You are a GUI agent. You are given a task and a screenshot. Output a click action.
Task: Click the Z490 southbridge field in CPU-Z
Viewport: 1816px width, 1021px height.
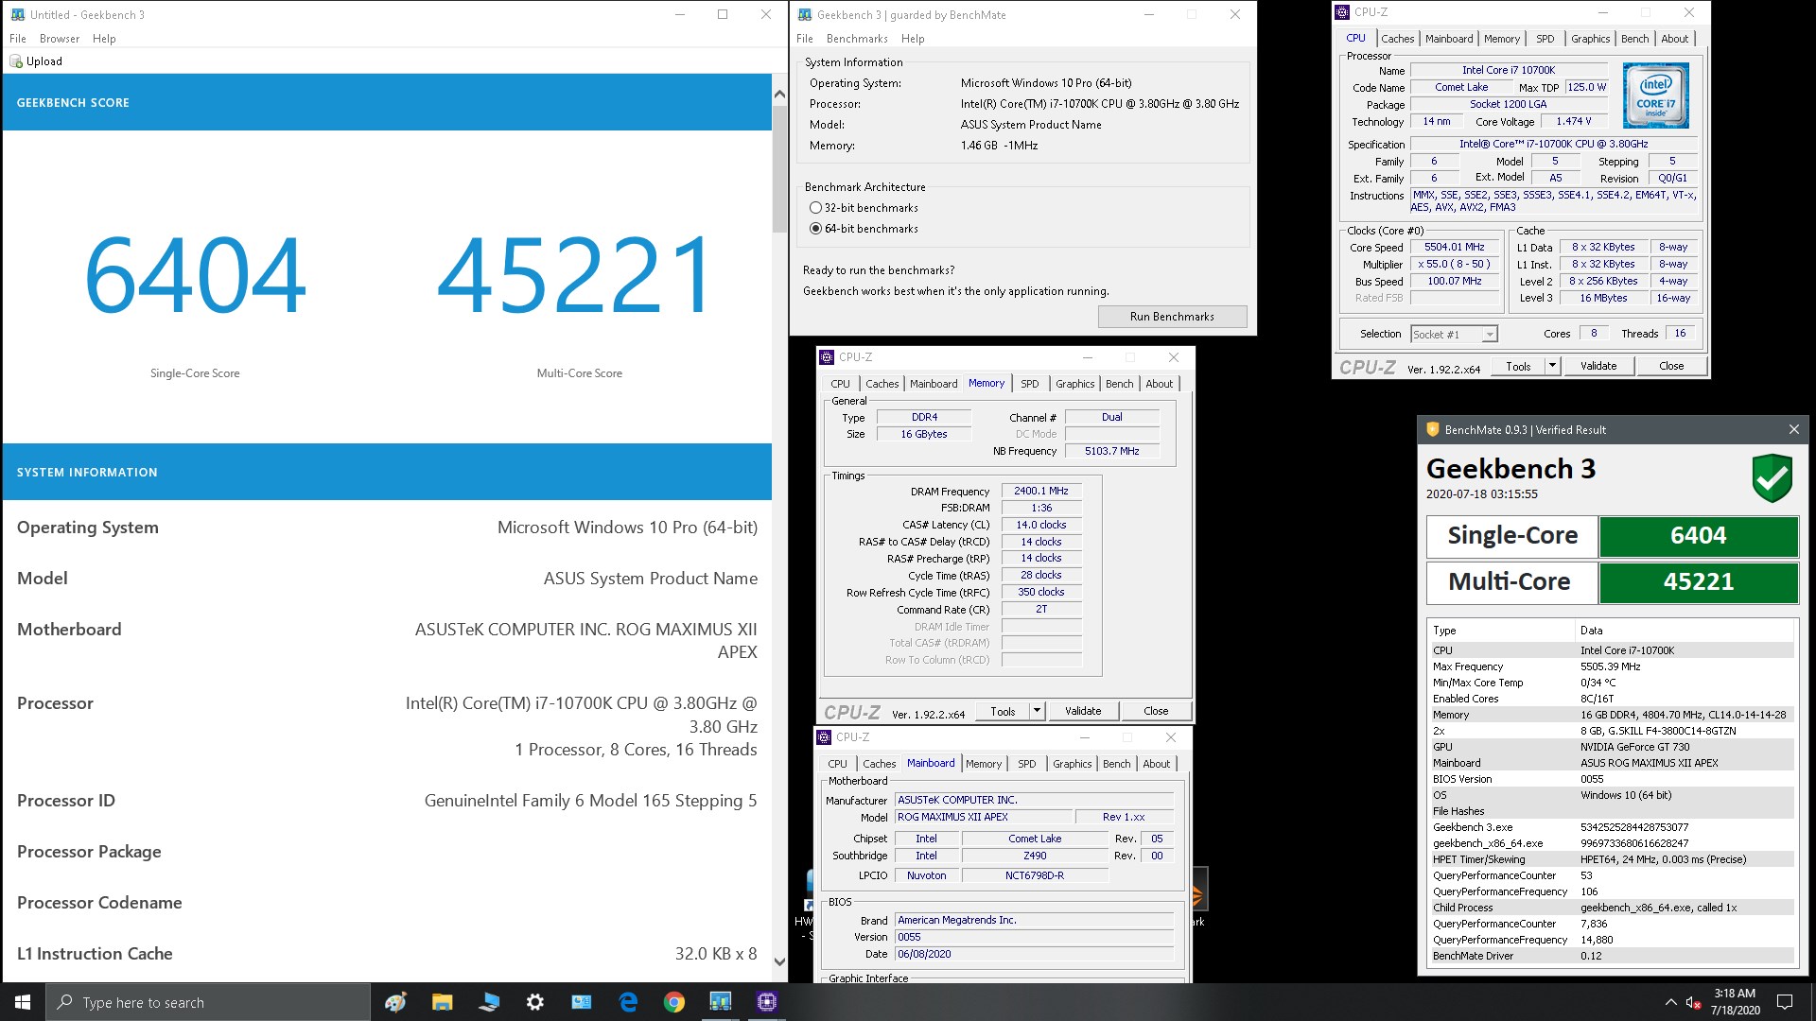1035,856
